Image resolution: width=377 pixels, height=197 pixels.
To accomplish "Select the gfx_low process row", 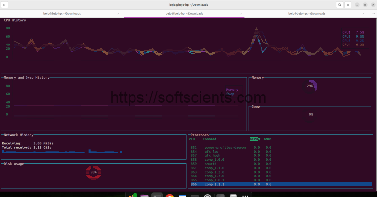I will 281,152.
